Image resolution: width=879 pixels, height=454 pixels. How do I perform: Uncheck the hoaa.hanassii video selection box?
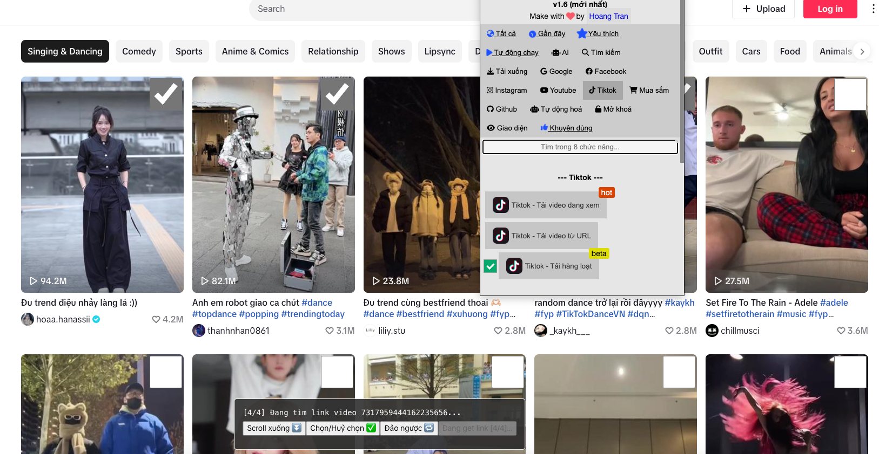coord(166,94)
